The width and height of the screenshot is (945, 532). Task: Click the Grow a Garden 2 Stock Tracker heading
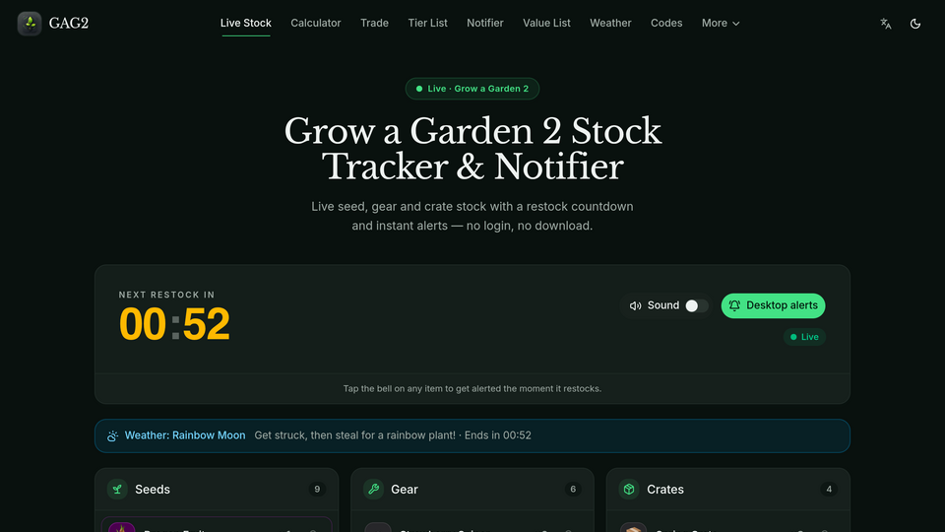click(x=472, y=149)
